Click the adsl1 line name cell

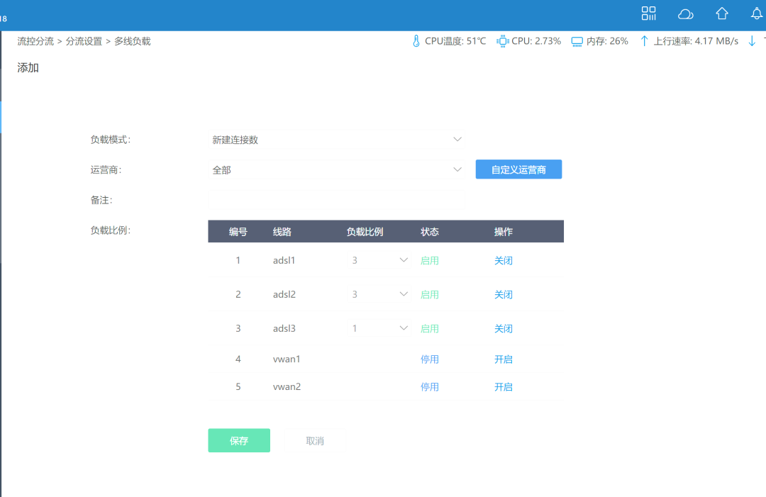click(x=284, y=260)
